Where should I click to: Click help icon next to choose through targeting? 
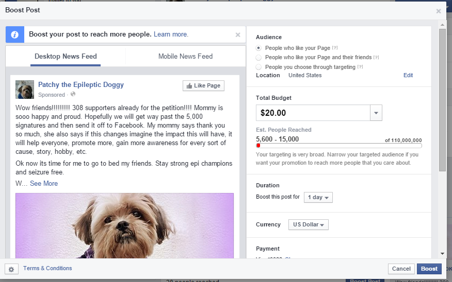click(360, 67)
